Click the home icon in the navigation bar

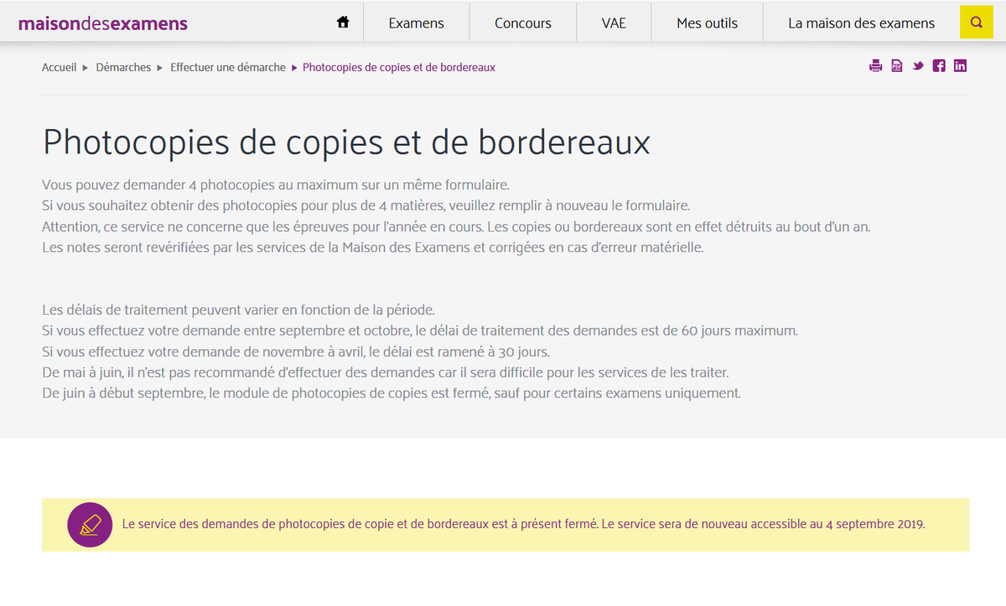[342, 23]
